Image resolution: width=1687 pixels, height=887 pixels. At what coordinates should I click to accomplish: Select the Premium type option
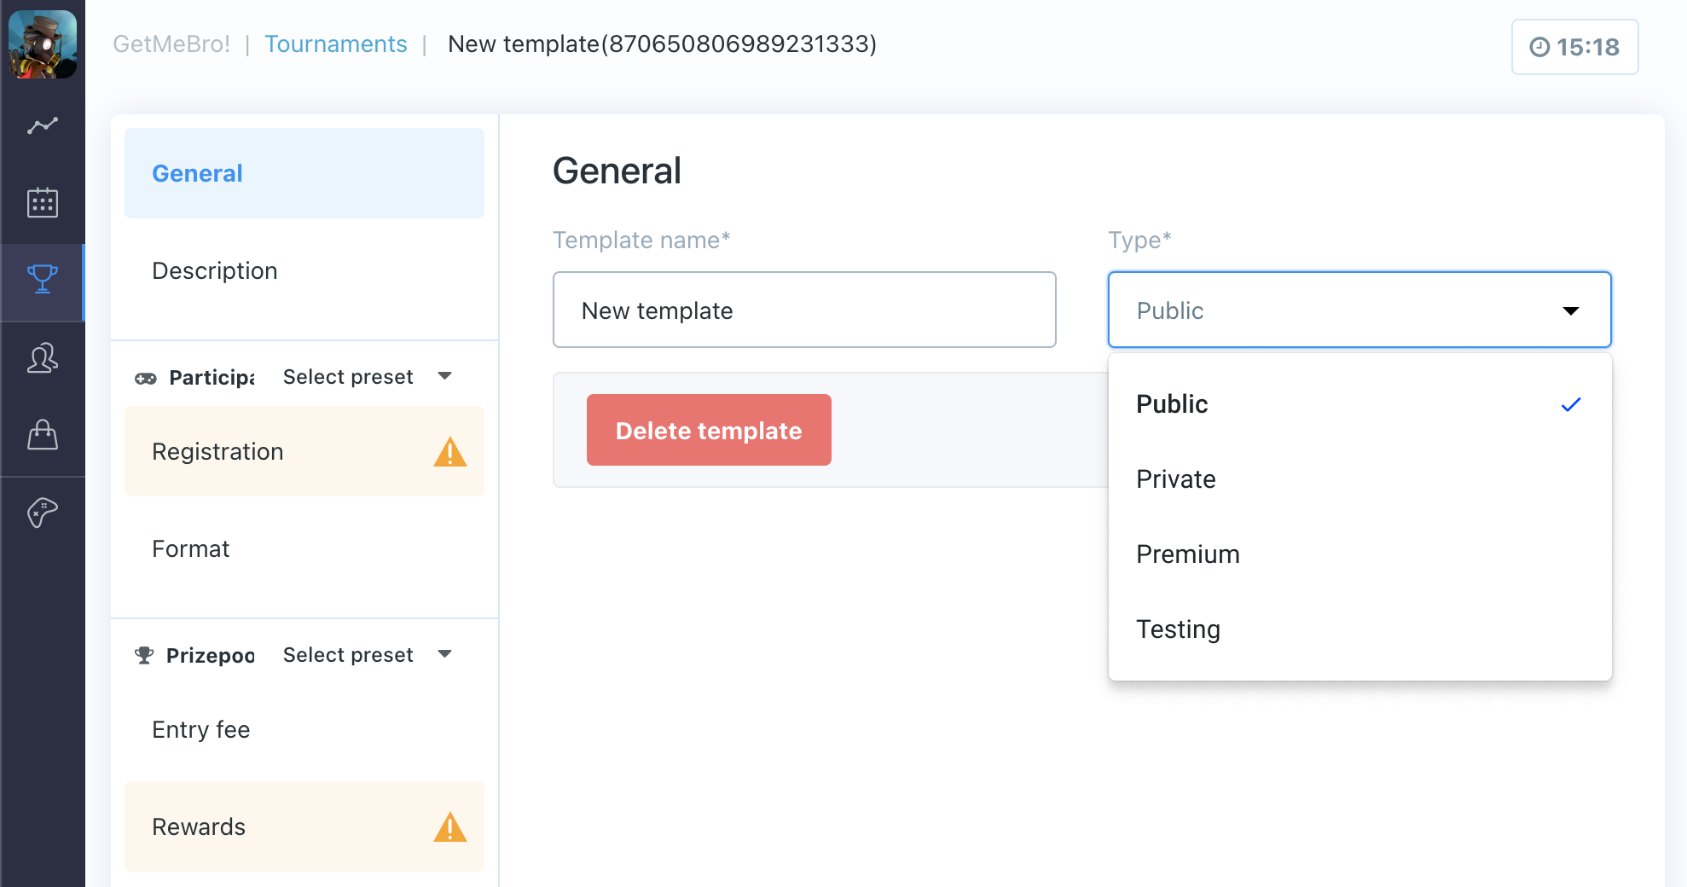point(1187,554)
